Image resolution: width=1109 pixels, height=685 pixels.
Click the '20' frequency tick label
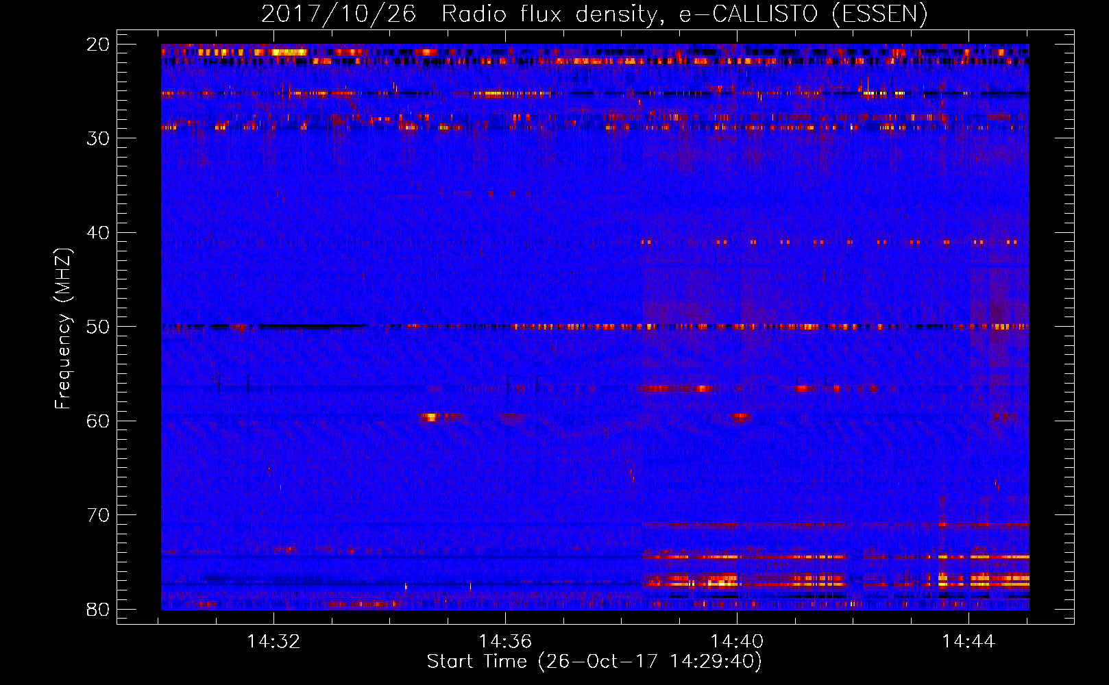[98, 45]
